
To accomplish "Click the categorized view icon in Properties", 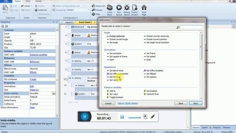I will click(x=3, y=26).
